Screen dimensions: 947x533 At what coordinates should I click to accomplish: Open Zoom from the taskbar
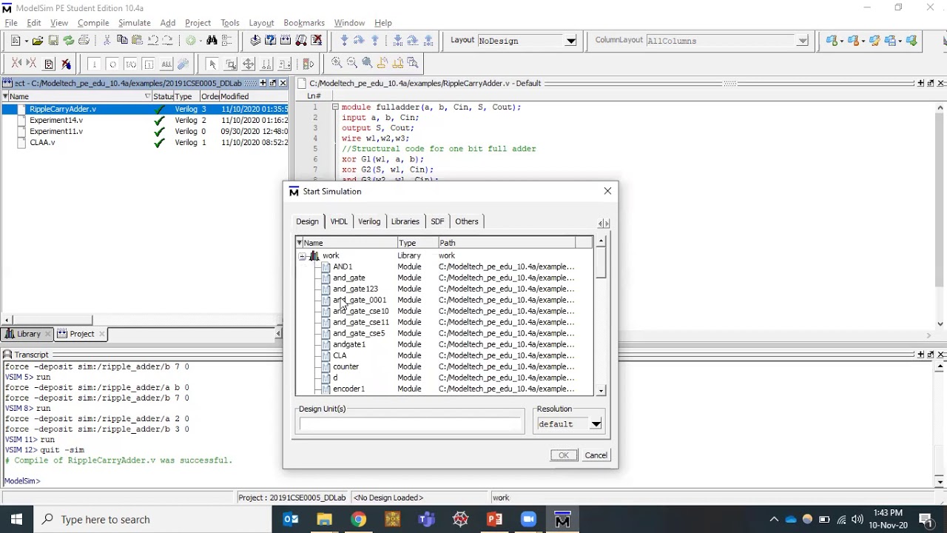point(528,519)
